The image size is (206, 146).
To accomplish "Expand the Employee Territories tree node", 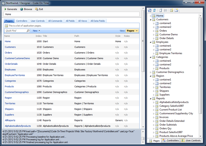I will (x=154, y=54).
